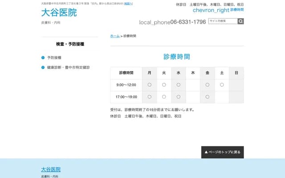Click the bullet icon beside 予防接種

point(43,58)
